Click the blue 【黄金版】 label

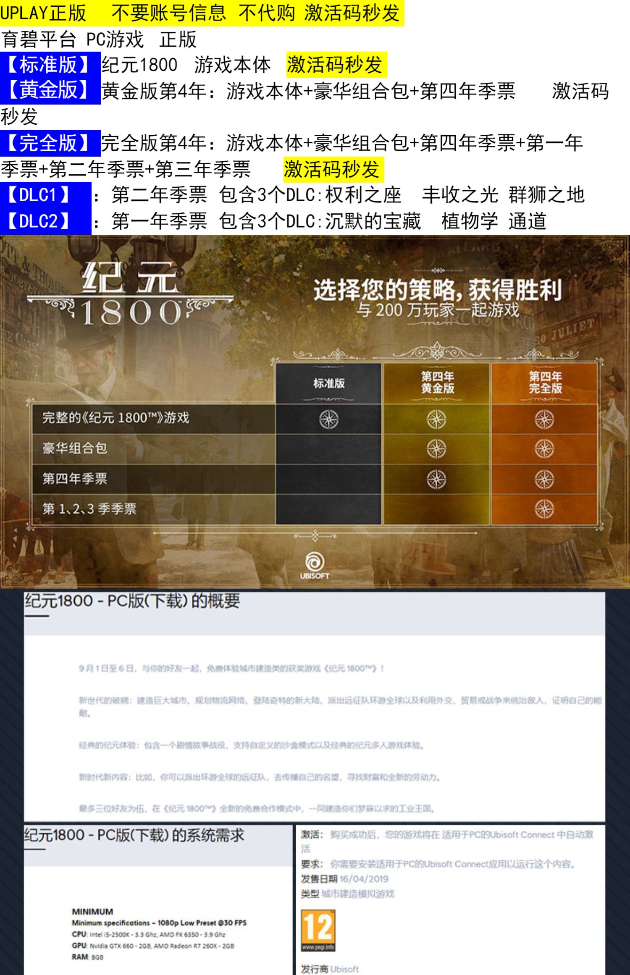click(50, 91)
